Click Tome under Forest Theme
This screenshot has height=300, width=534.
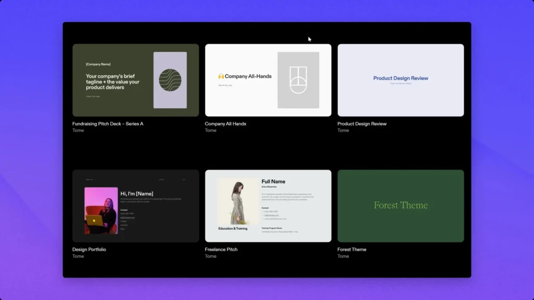(x=343, y=256)
